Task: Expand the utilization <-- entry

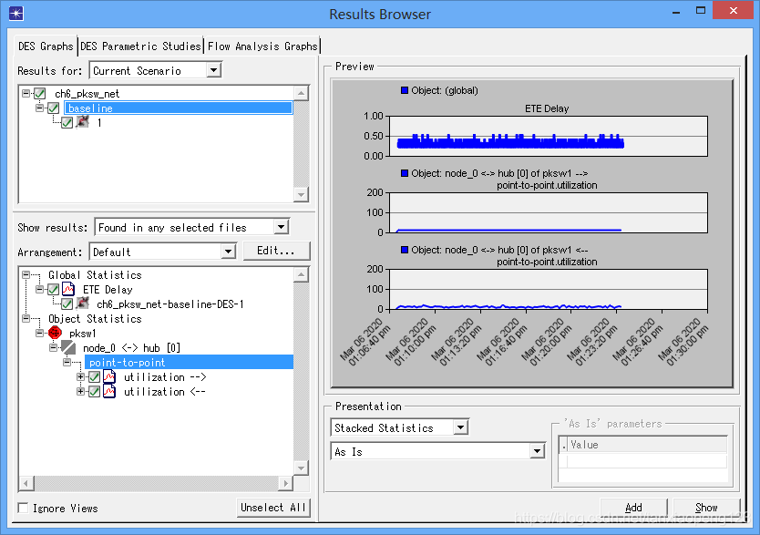Action: (x=80, y=391)
